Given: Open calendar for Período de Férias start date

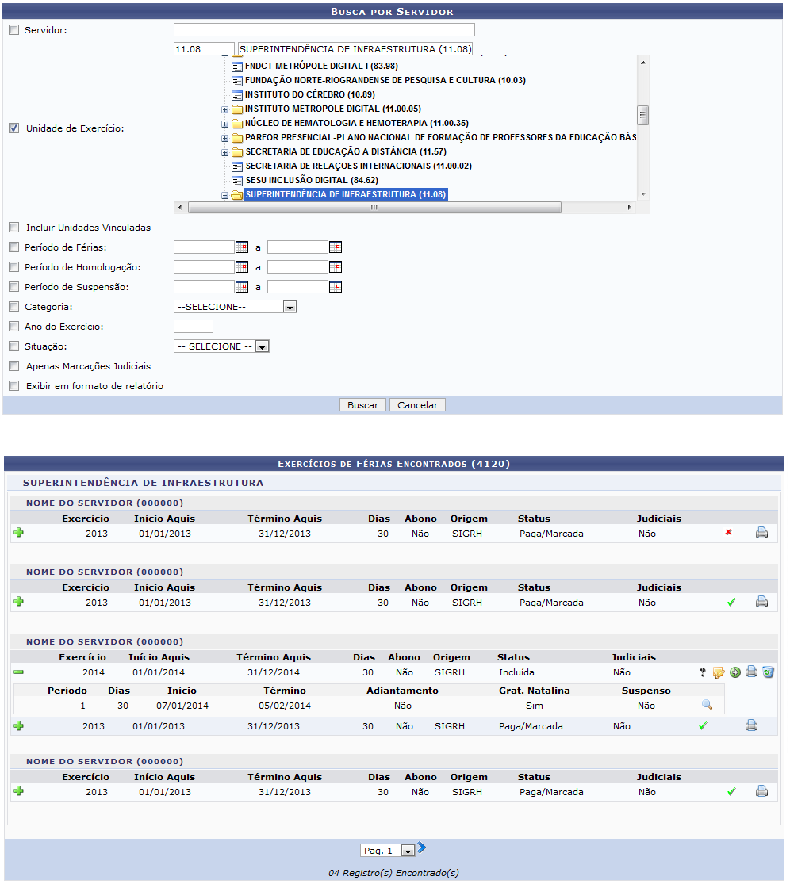Looking at the screenshot, I should (x=241, y=247).
